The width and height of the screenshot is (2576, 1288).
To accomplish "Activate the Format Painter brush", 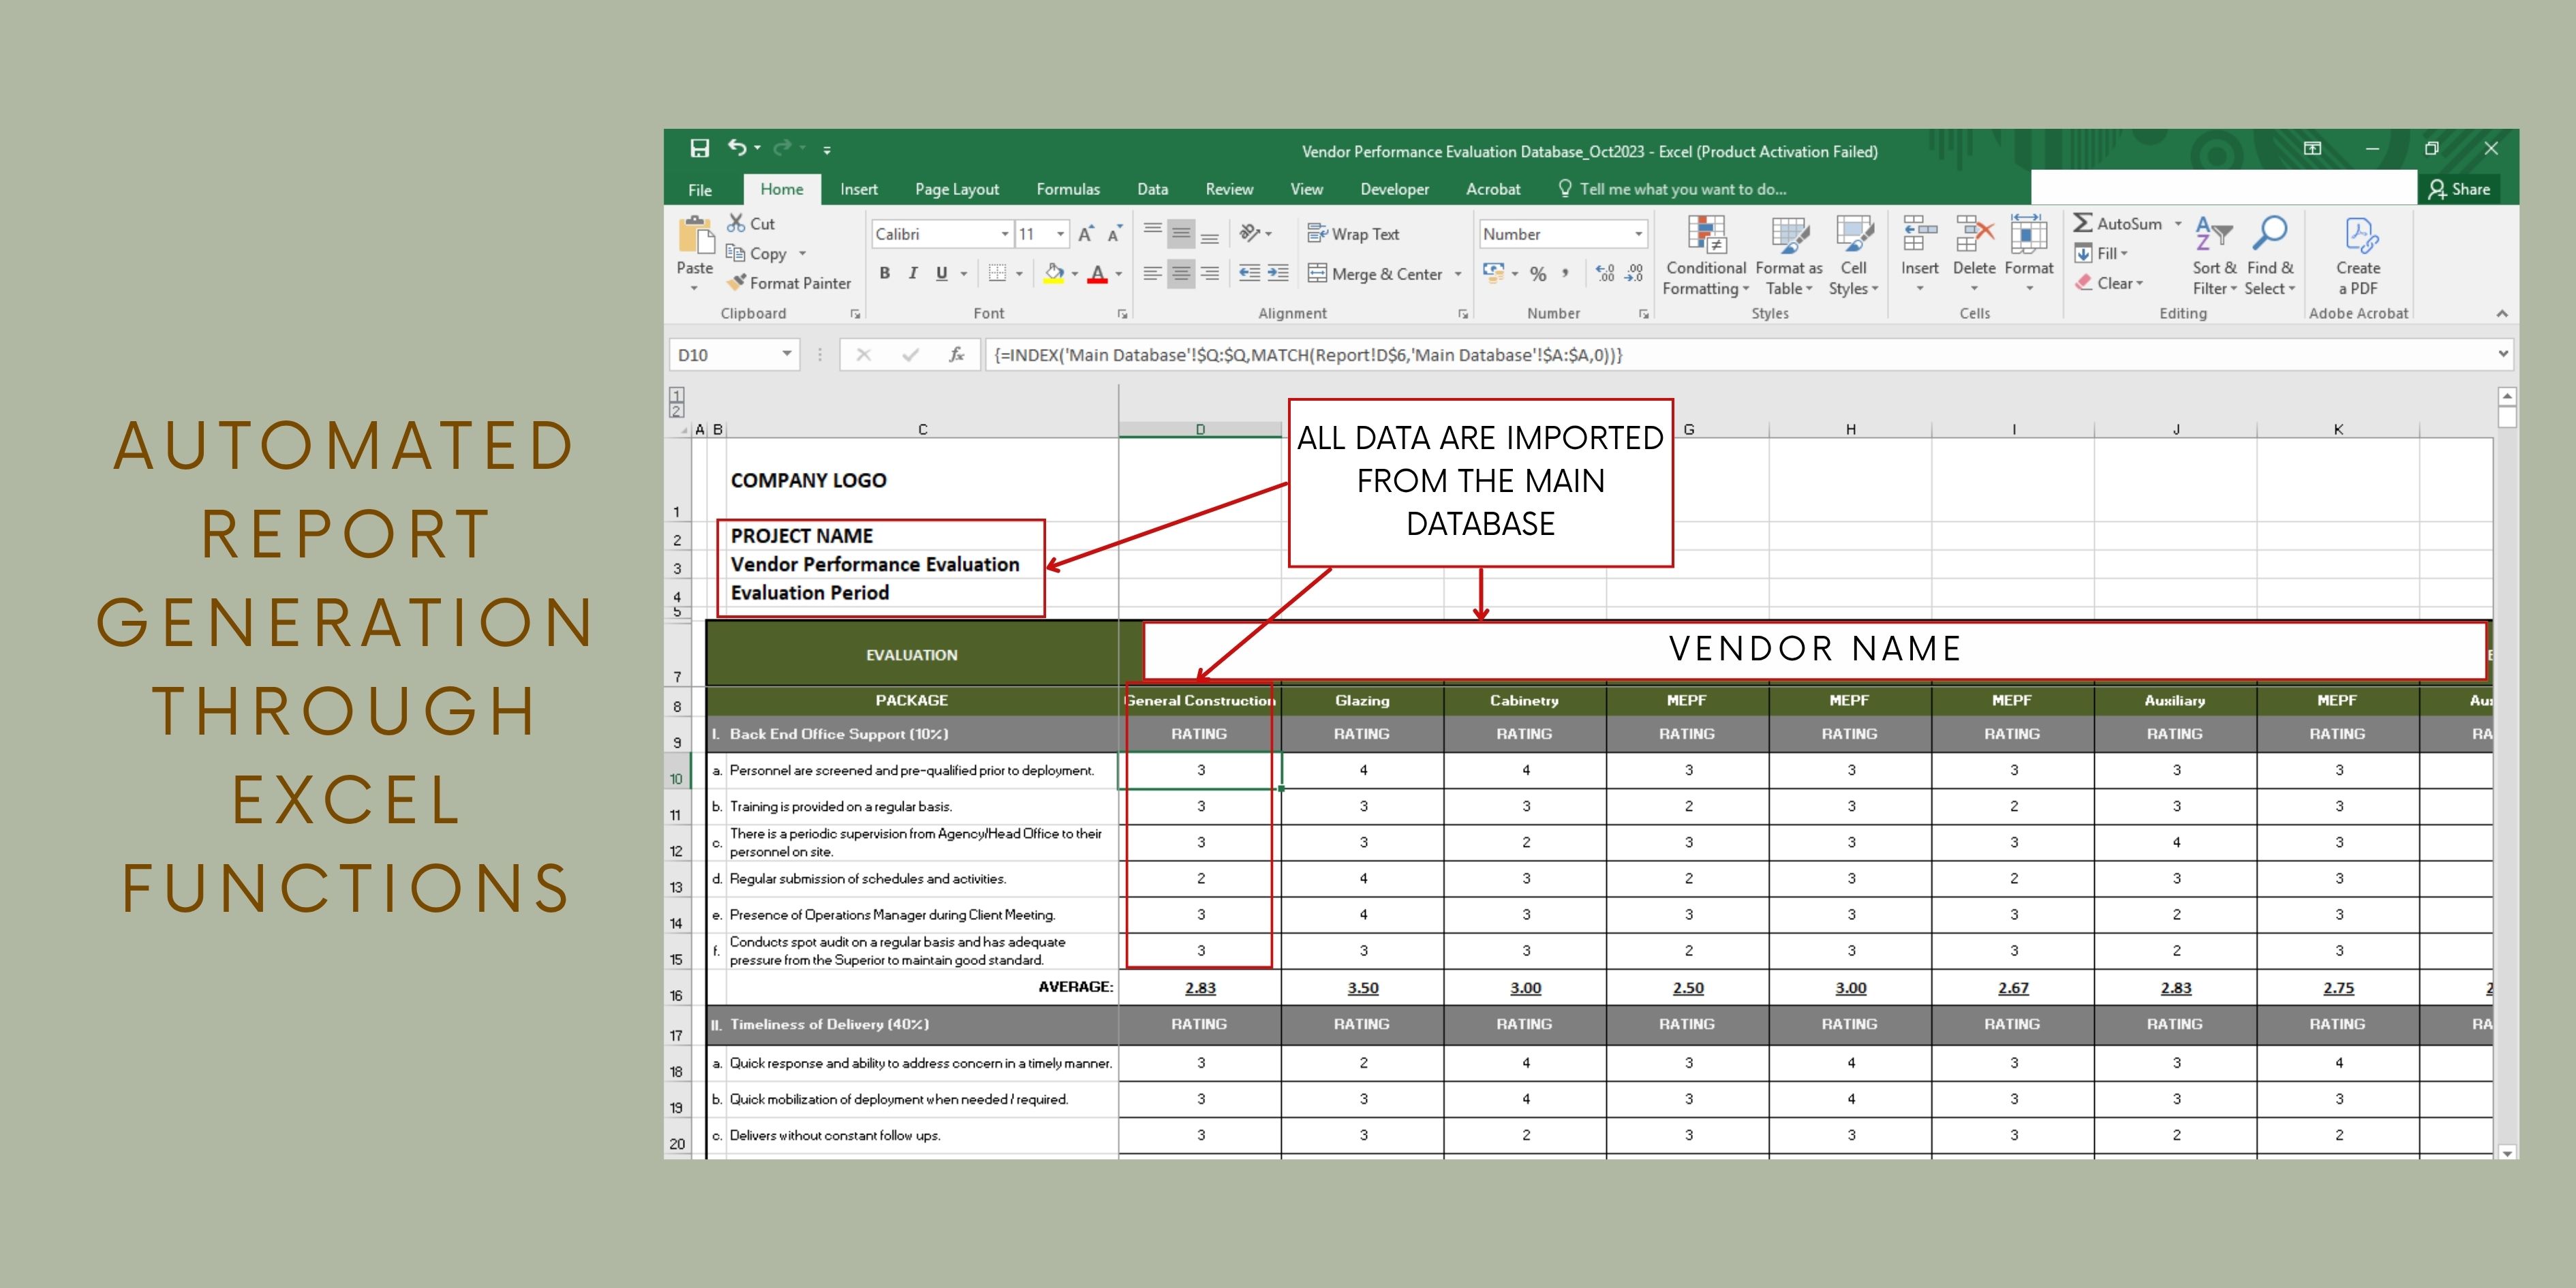I will click(789, 283).
